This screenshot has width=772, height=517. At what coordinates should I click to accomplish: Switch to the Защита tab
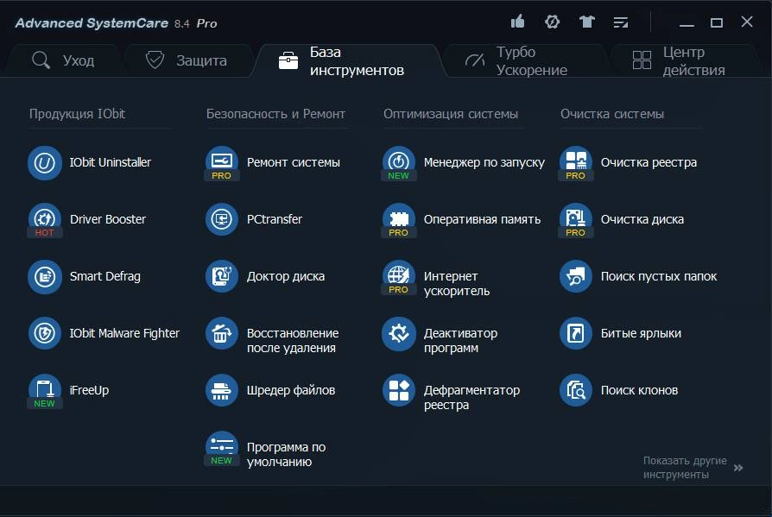pyautogui.click(x=187, y=60)
